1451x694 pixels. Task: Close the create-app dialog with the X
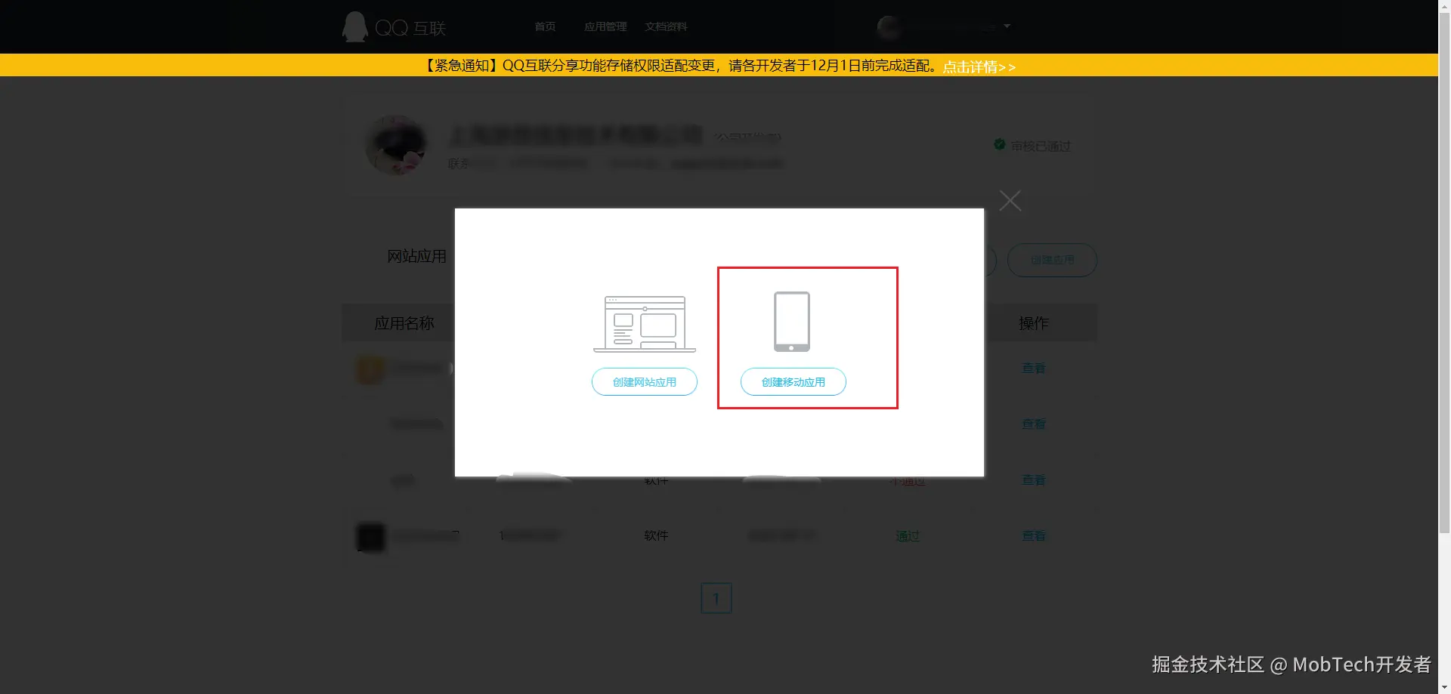[1010, 200]
